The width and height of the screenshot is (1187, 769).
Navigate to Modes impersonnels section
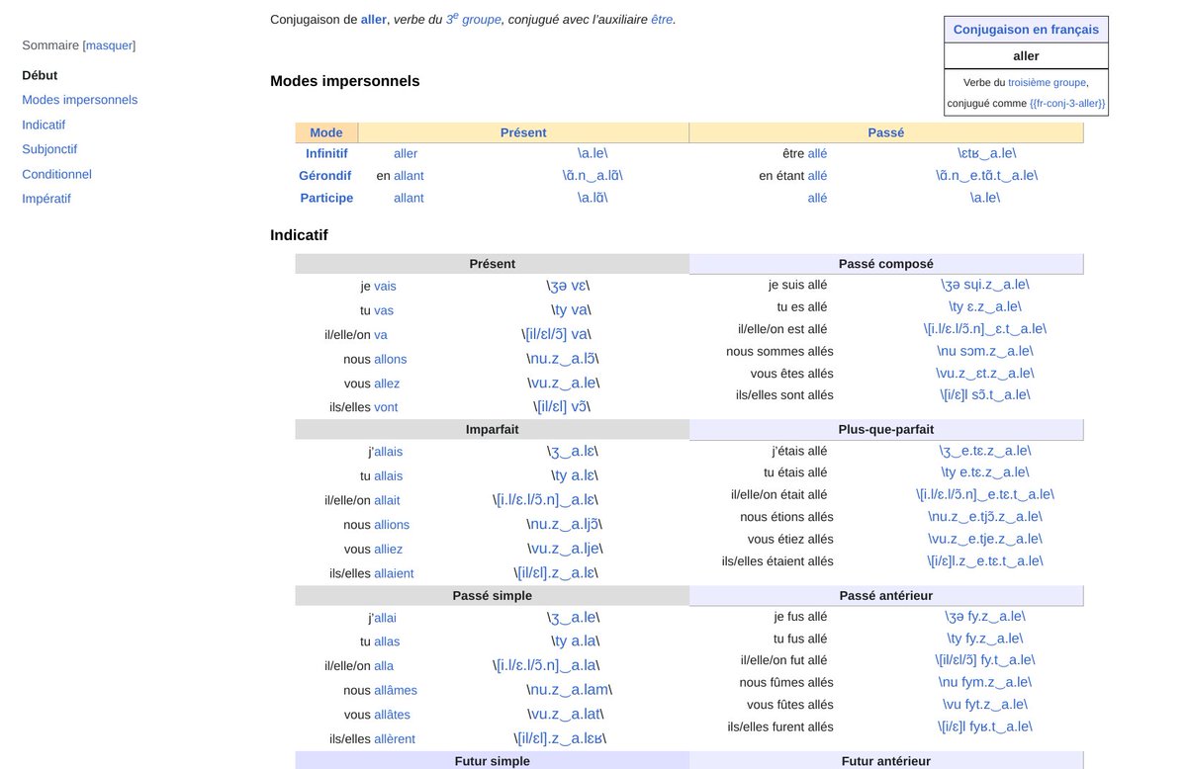pyautogui.click(x=78, y=99)
